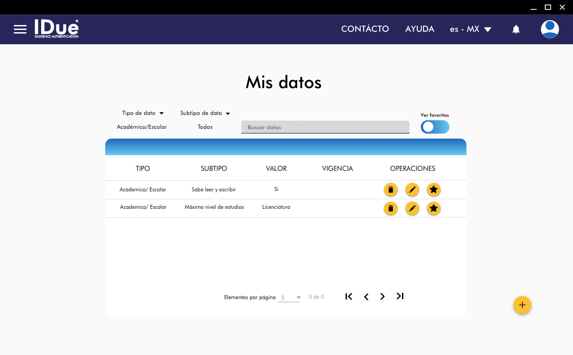Edit the 'Máximo nivel de estudios' entry
The height and width of the screenshot is (355, 573).
(412, 208)
